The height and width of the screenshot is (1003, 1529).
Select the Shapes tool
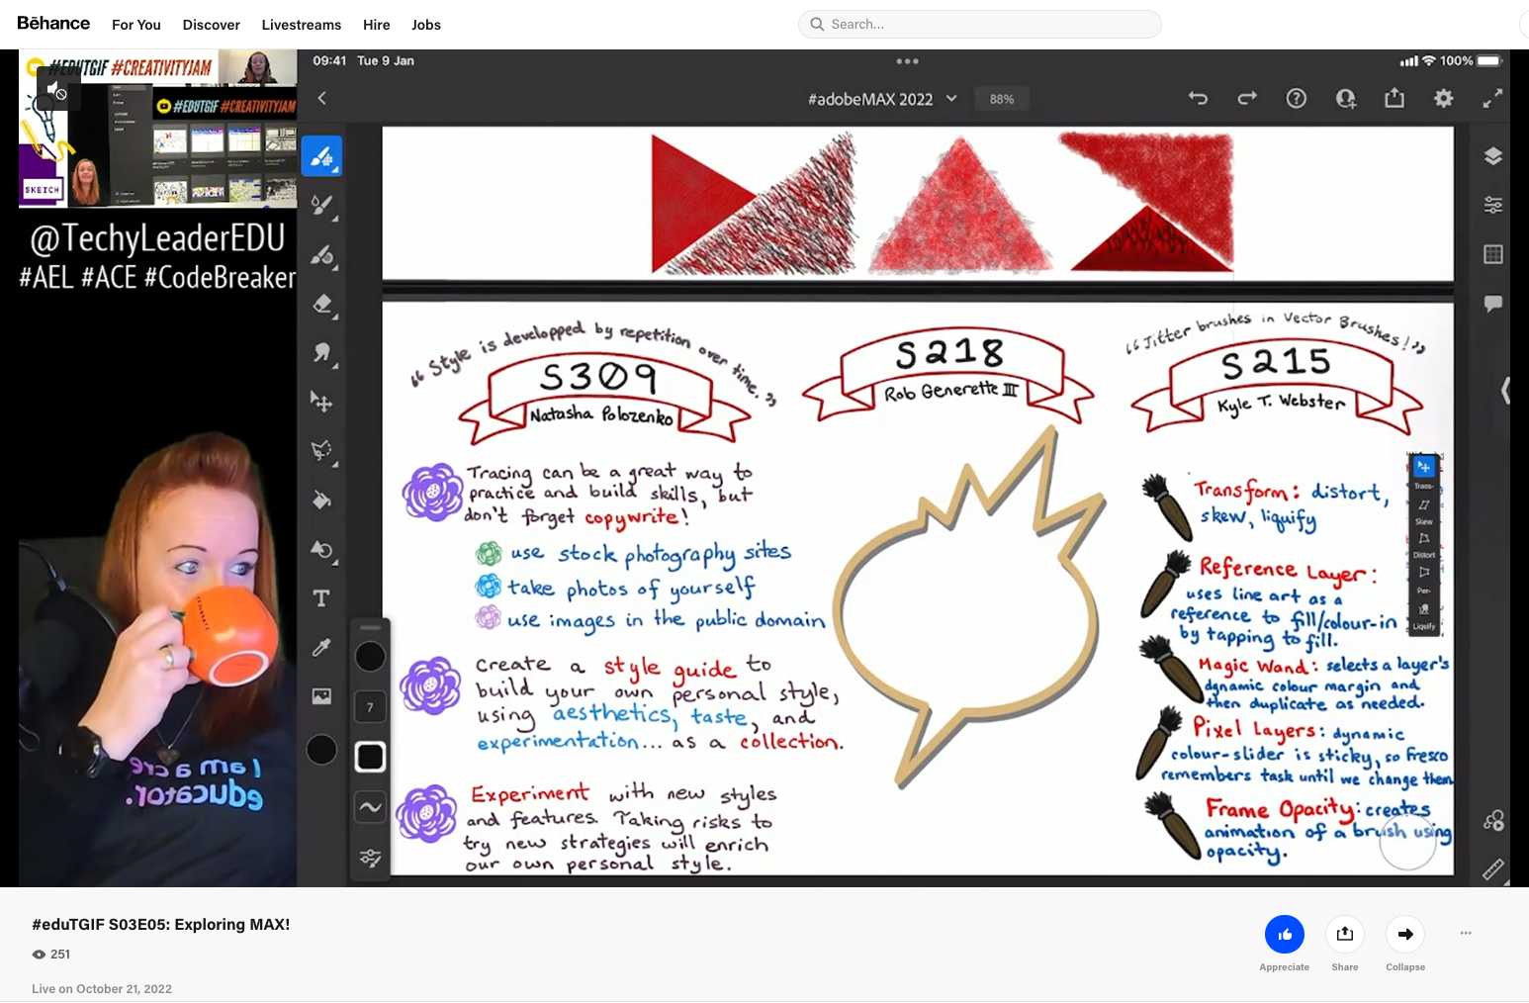pyautogui.click(x=321, y=549)
